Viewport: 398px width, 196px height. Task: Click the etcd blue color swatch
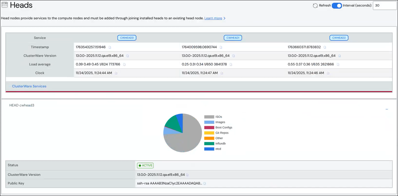click(x=209, y=149)
